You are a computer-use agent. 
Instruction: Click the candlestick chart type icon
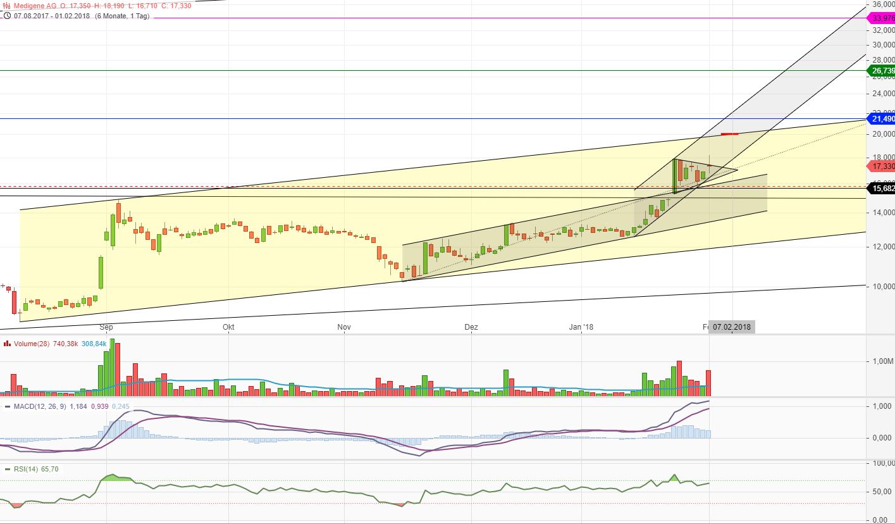point(6,5)
